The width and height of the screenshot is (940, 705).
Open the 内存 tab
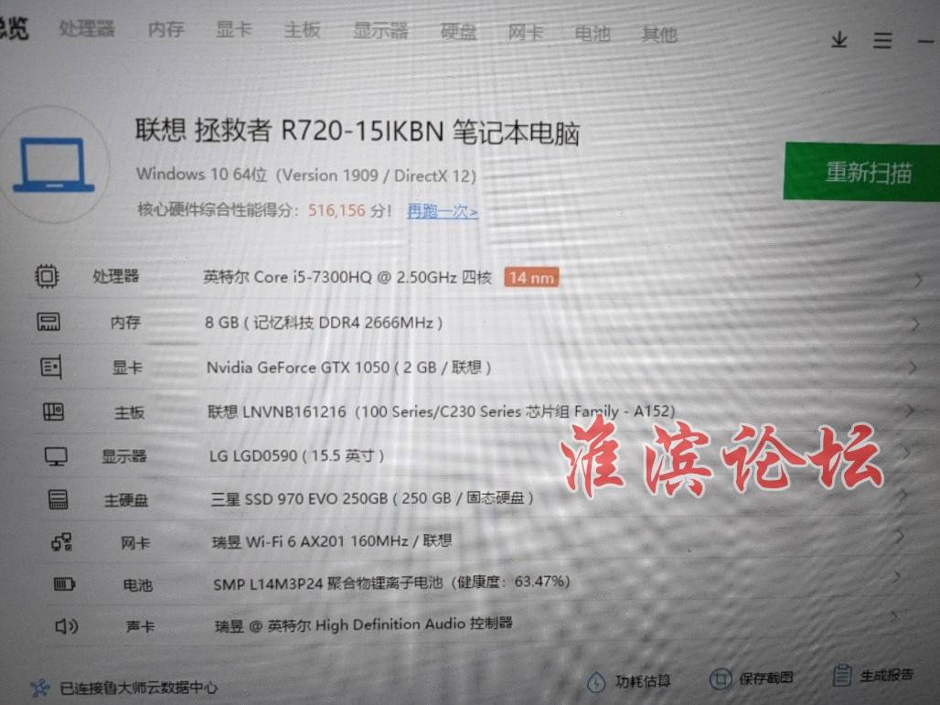point(166,28)
